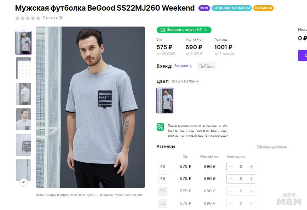Click the BeGood brand logo
This screenshot has height=210, width=307.
coord(207,66)
